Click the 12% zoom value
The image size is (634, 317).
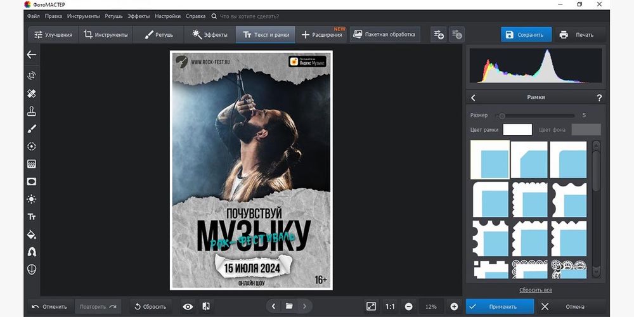431,306
